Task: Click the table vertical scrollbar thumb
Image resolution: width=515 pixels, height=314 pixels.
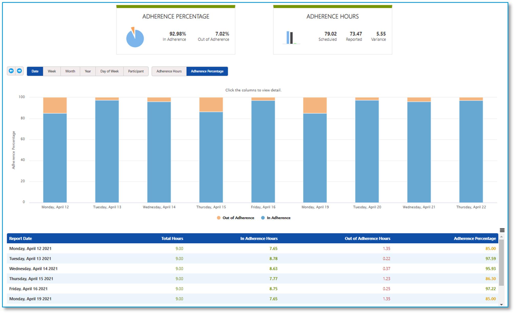Action: pyautogui.click(x=501, y=263)
